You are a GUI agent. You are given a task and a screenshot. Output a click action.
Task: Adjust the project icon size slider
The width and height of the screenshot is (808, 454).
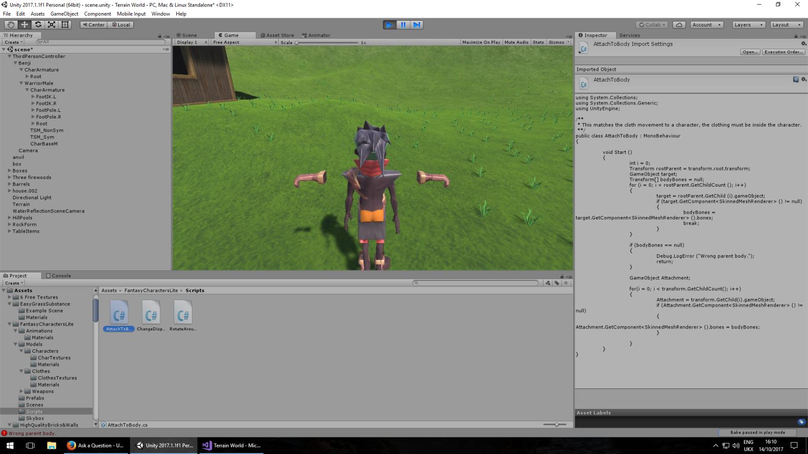[556, 425]
